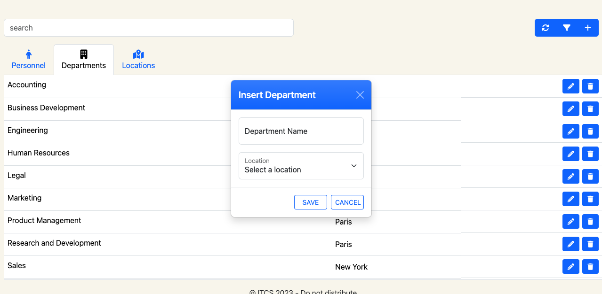Click inside the search box
The image size is (602, 294).
(148, 28)
